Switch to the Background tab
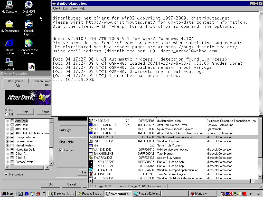263x197 pixels. click(15, 81)
